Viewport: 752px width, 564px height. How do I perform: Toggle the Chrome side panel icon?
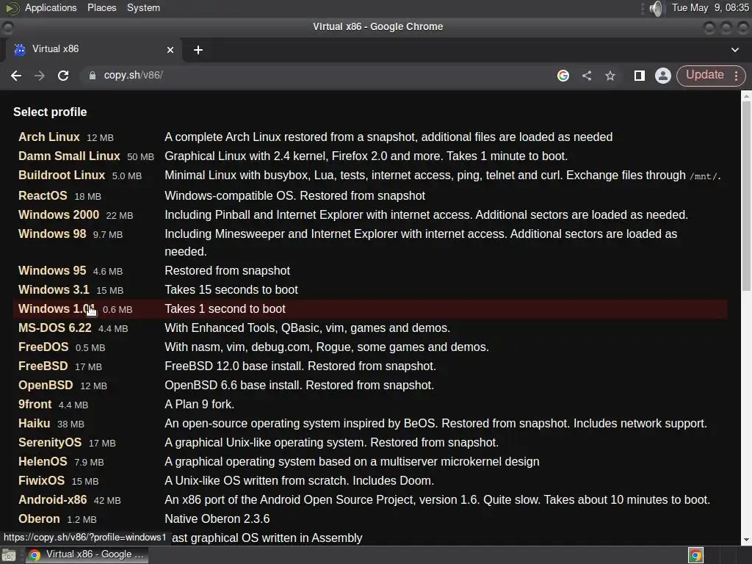tap(640, 76)
